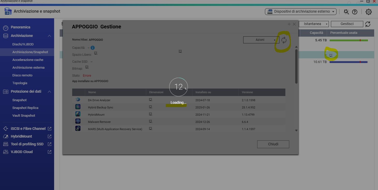
Task: Click the DA Drive Analyzer app icon
Action: (x=78, y=100)
